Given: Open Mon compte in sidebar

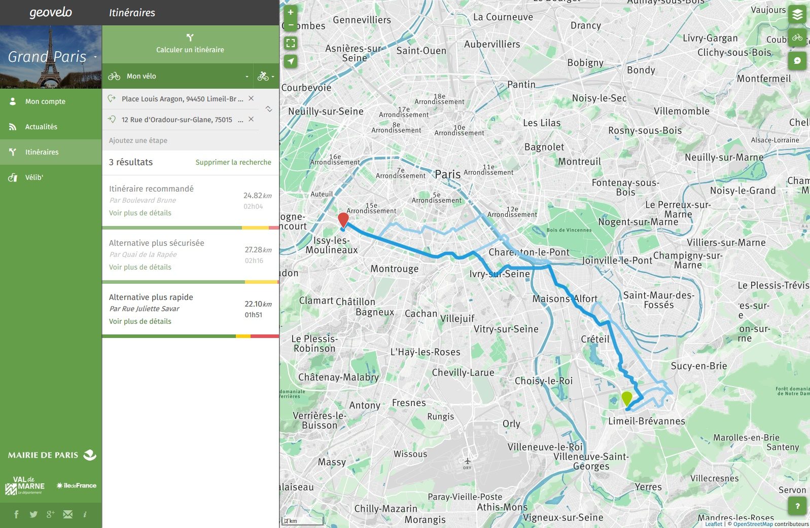Looking at the screenshot, I should [45, 101].
